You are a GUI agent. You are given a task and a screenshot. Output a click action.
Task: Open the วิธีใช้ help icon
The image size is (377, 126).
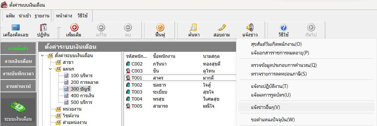click(x=284, y=28)
